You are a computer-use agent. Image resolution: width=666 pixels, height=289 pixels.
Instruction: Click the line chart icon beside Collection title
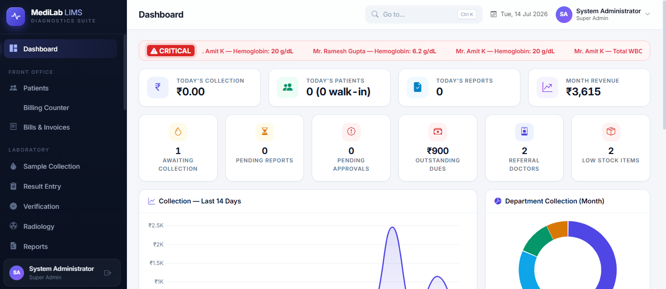click(x=152, y=201)
